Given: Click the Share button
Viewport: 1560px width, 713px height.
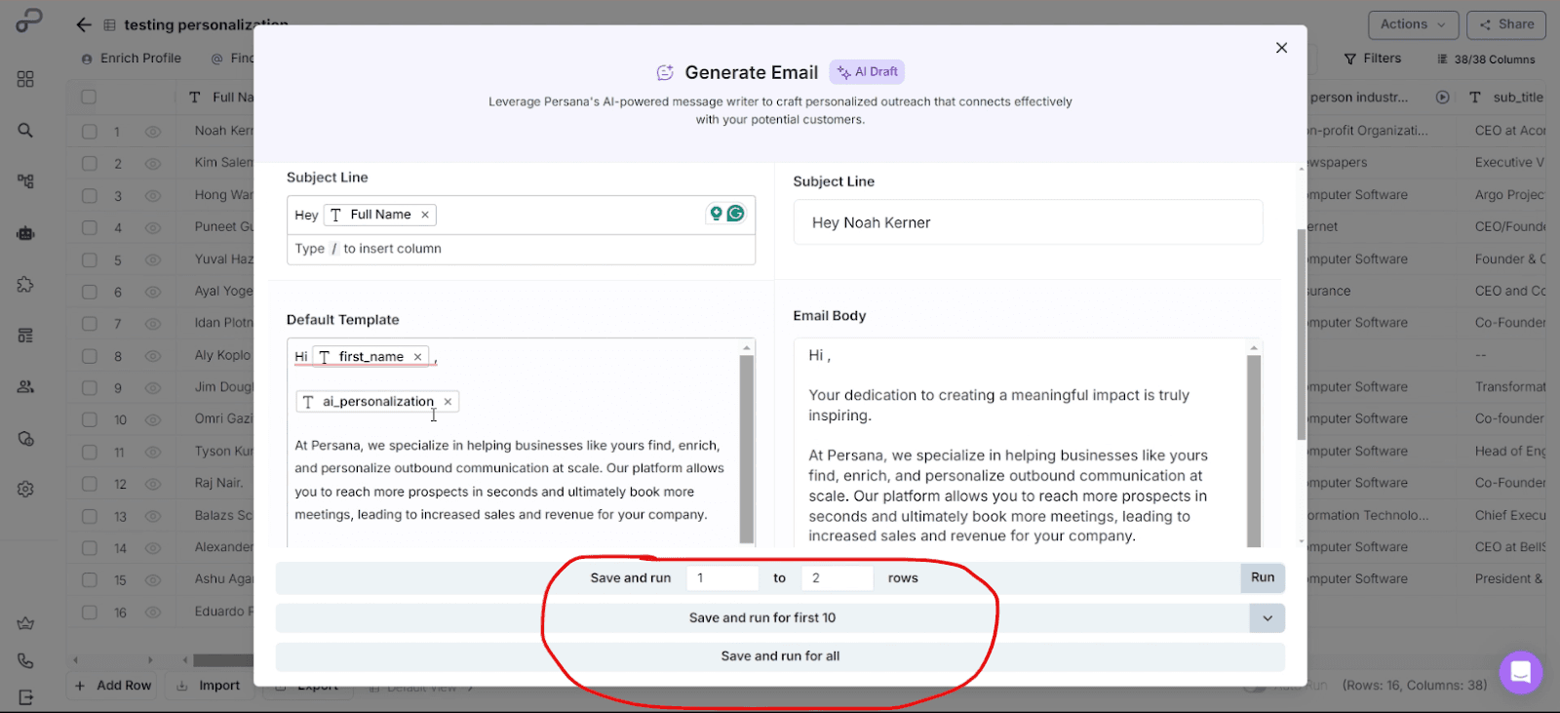Looking at the screenshot, I should [x=1506, y=24].
